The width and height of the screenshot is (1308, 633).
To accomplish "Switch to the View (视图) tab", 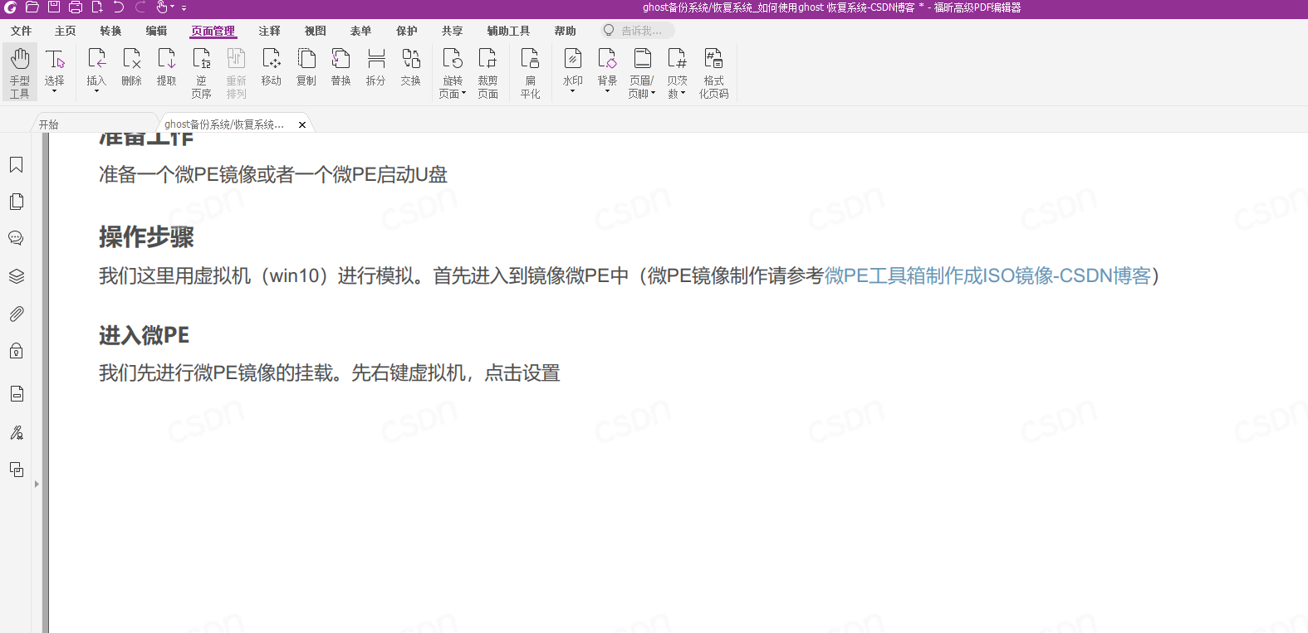I will [315, 31].
